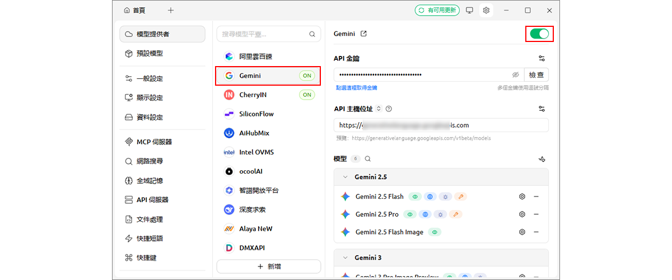This screenshot has height=280, width=672.
Task: Click reasoning tag on Gemini 2.5 Flash
Action: [x=445, y=197]
